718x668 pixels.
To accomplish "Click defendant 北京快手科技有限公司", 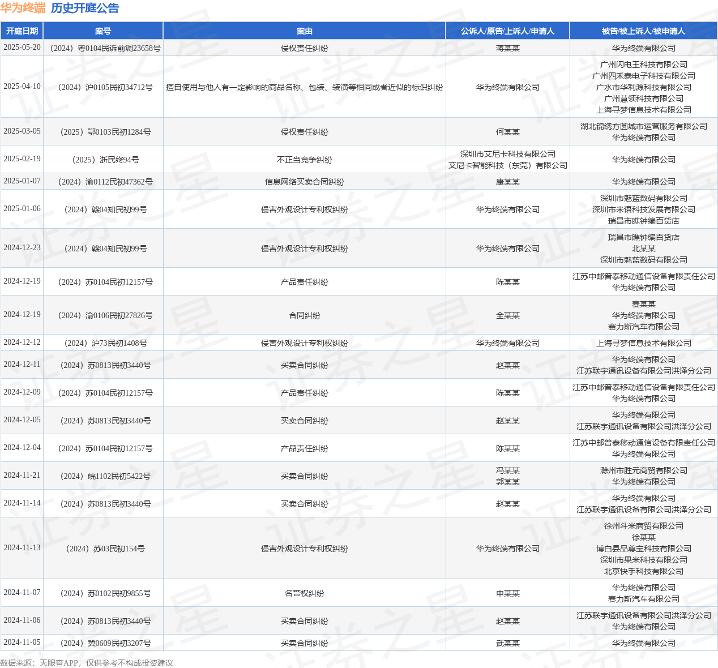I will [644, 571].
